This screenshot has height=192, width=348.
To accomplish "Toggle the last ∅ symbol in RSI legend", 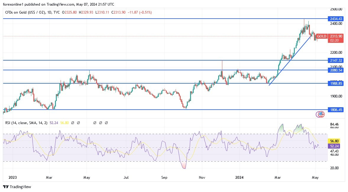I will [106, 123].
